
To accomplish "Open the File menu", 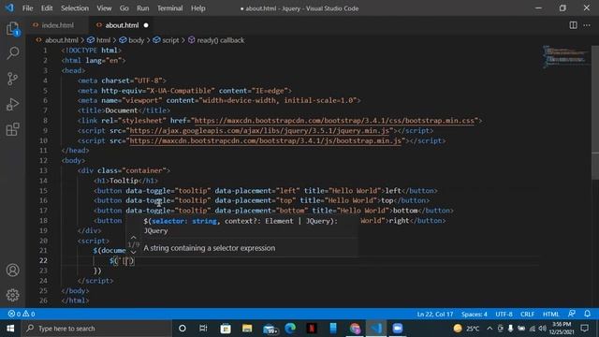I will click(x=27, y=8).
